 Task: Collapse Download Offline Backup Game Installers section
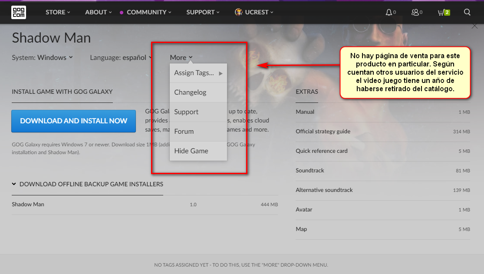87,184
